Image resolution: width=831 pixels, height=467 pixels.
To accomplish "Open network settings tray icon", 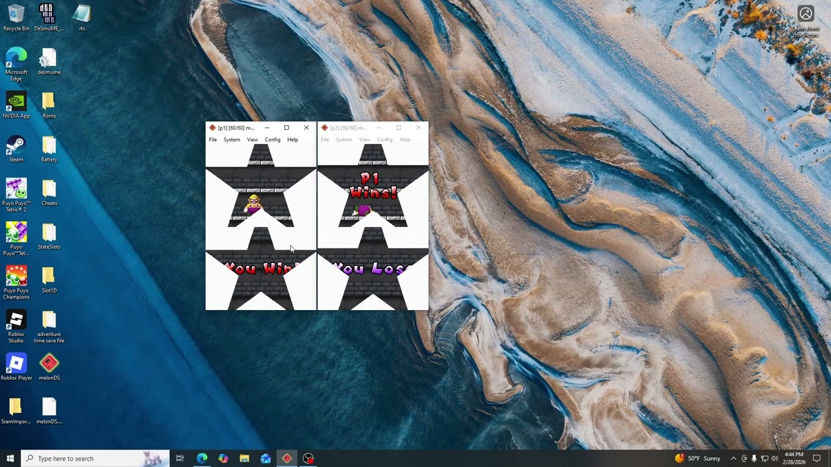I will 764,459.
